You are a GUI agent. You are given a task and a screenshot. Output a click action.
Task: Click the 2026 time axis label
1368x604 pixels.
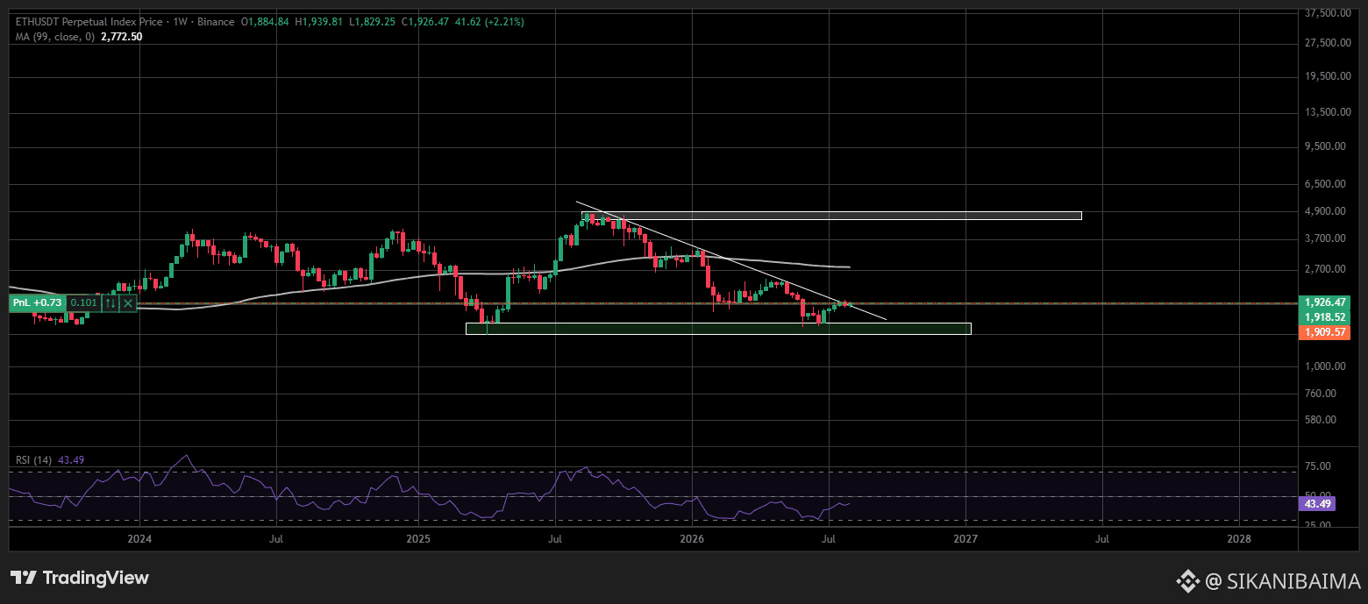pos(692,538)
